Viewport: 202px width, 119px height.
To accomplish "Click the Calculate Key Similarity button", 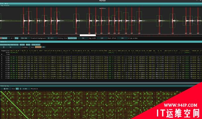I will tap(9, 45).
